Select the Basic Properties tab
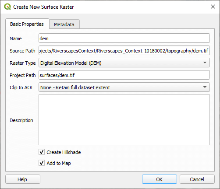 (x=27, y=24)
